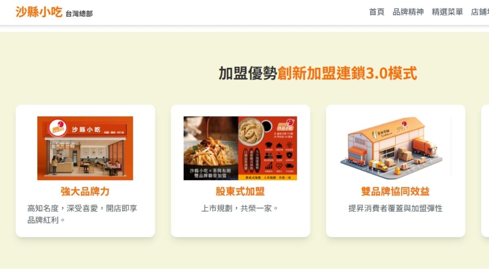This screenshot has height=275, width=489.
Task: Click the 沙縣小吃 site logo
Action: 39,12
